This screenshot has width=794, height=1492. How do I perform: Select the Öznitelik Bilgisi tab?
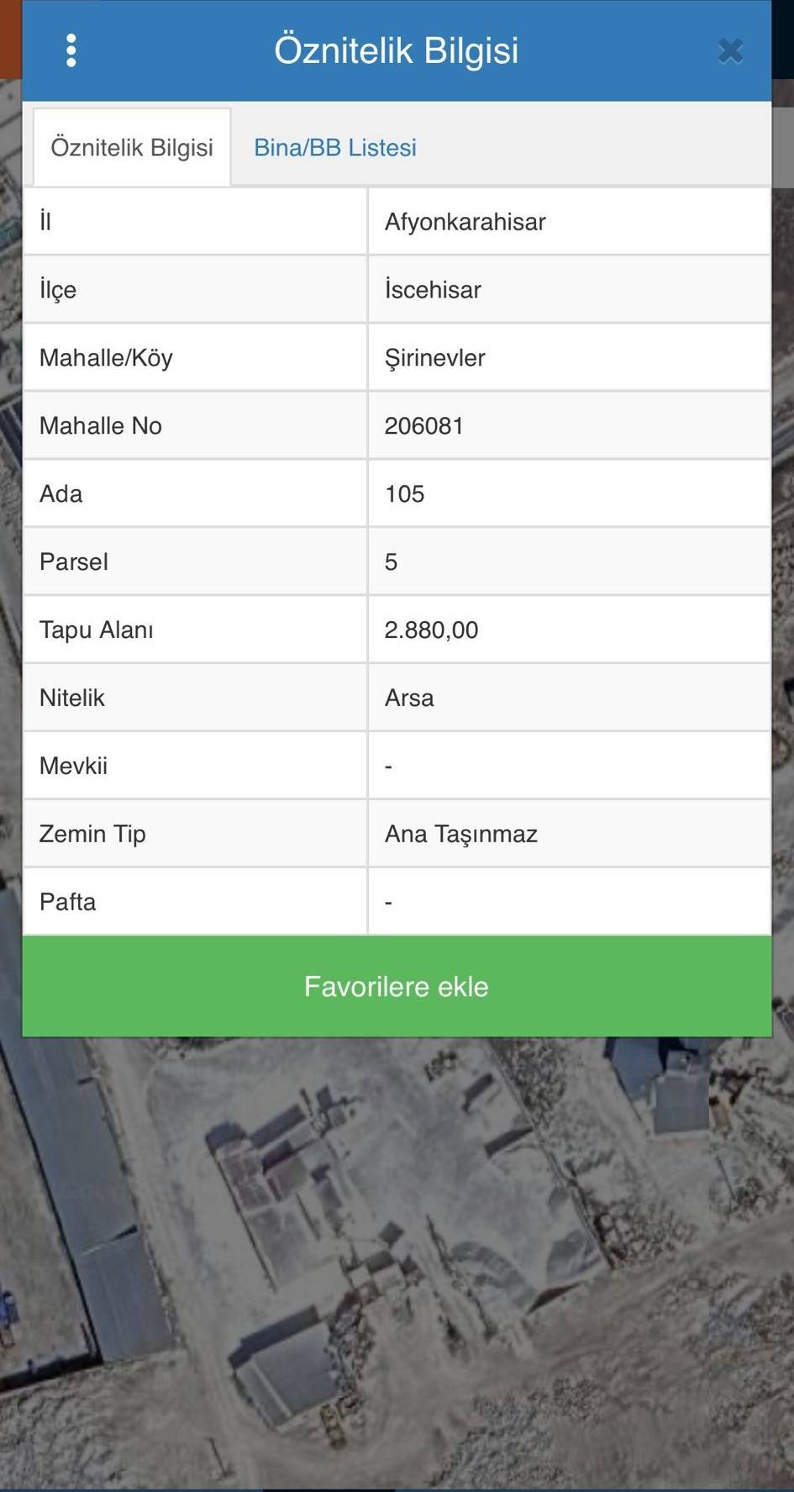pyautogui.click(x=132, y=148)
